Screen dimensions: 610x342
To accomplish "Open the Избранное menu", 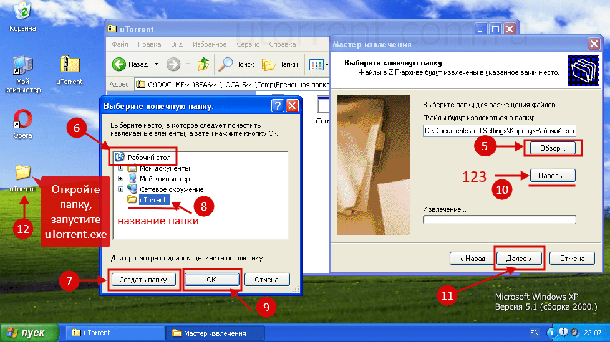I will click(x=210, y=44).
